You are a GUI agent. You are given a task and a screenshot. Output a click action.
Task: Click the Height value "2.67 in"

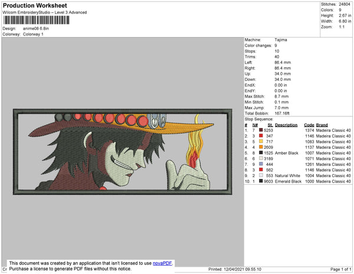(x=345, y=15)
